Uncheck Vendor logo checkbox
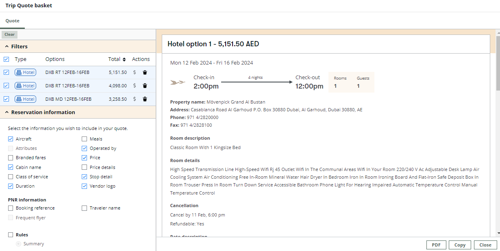Screen dimensions: 500x251 pyautogui.click(x=85, y=186)
